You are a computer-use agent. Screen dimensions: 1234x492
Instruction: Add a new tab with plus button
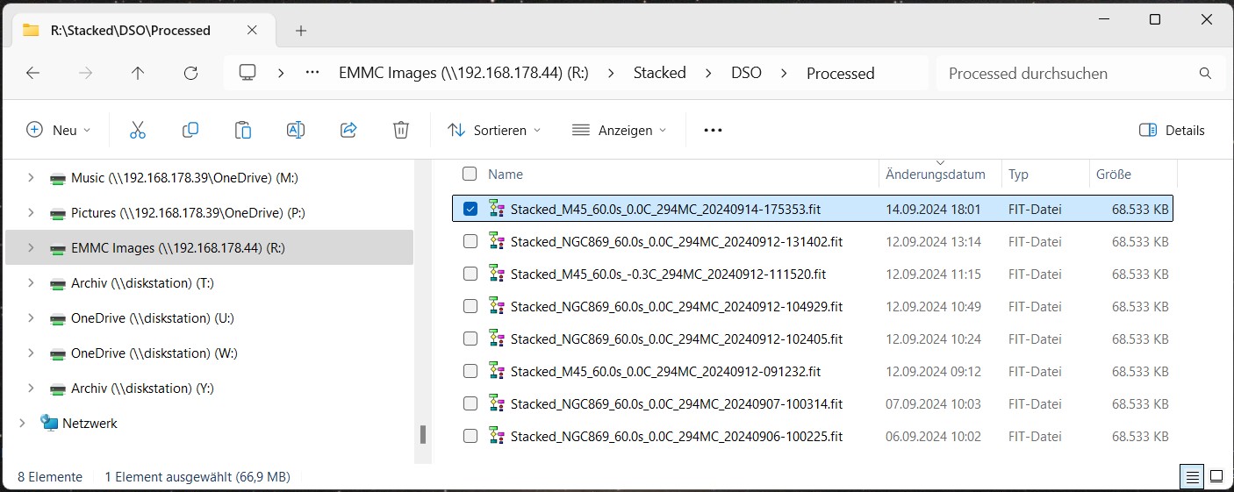coord(301,31)
